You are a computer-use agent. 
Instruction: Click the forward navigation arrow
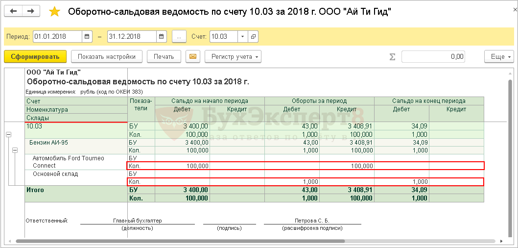31,11
